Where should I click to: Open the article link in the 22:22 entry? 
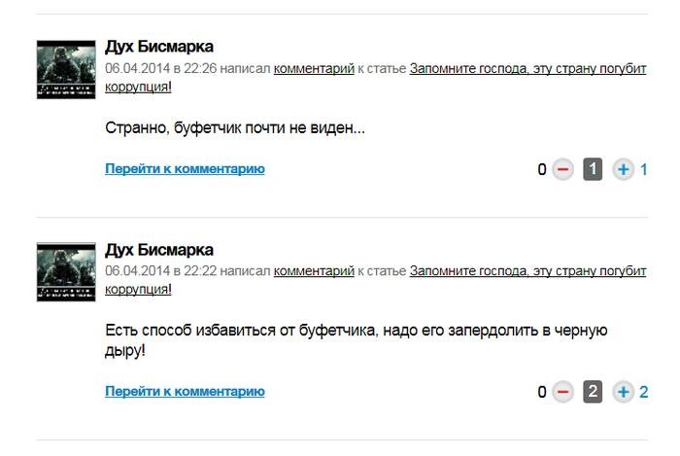coord(527,271)
